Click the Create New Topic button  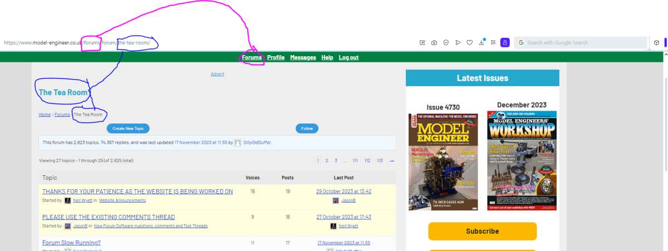click(128, 128)
